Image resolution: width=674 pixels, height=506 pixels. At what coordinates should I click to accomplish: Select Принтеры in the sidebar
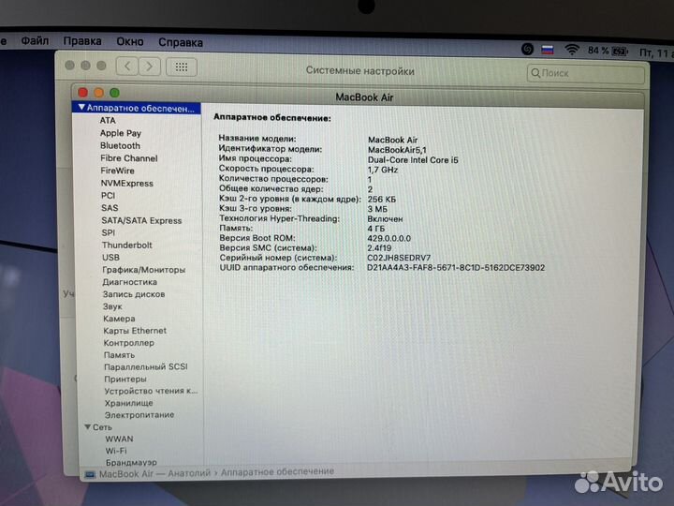pyautogui.click(x=125, y=379)
